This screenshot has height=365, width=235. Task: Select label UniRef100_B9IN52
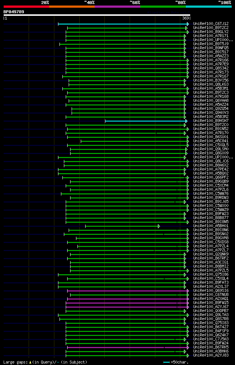[x=211, y=129]
